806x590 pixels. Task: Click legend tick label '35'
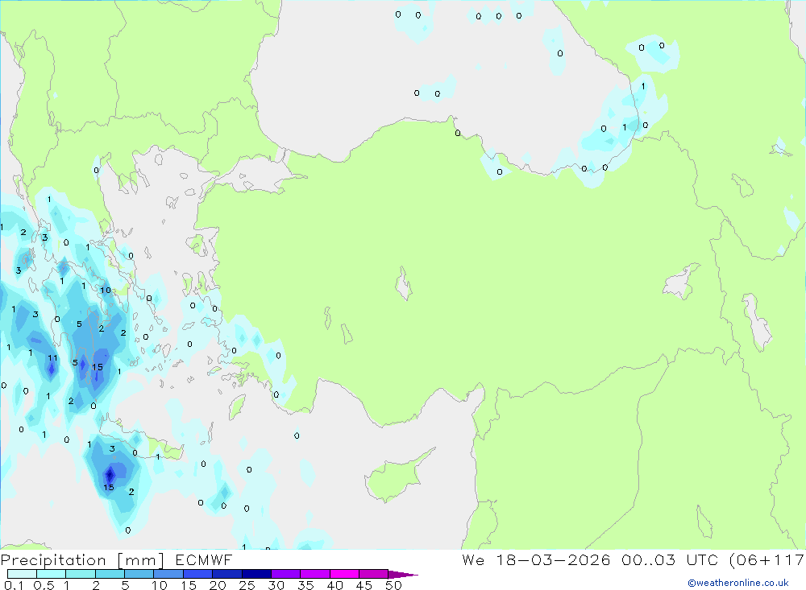(305, 585)
